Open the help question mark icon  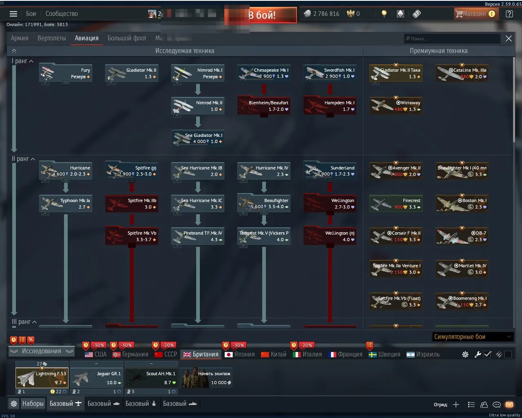(x=509, y=14)
